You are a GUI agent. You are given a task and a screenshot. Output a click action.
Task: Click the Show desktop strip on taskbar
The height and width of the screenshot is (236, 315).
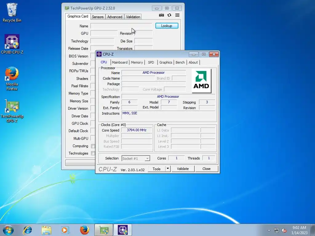(x=313, y=230)
